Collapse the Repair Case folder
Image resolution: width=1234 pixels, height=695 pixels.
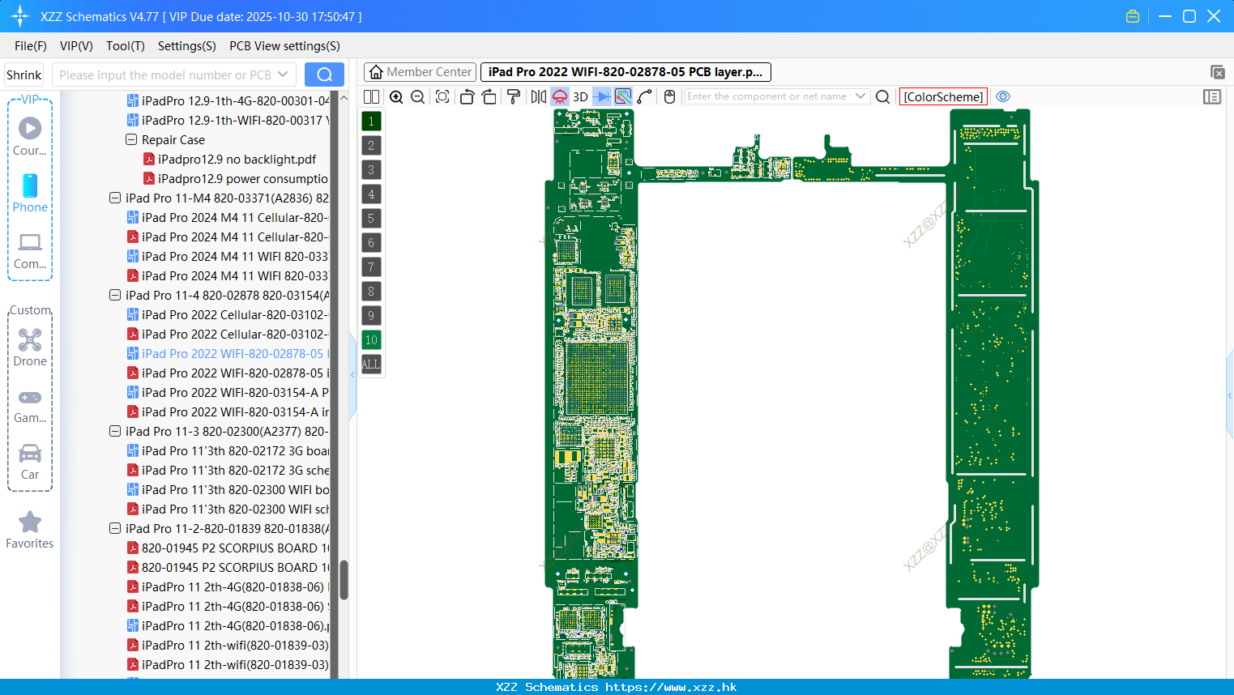[x=131, y=139]
